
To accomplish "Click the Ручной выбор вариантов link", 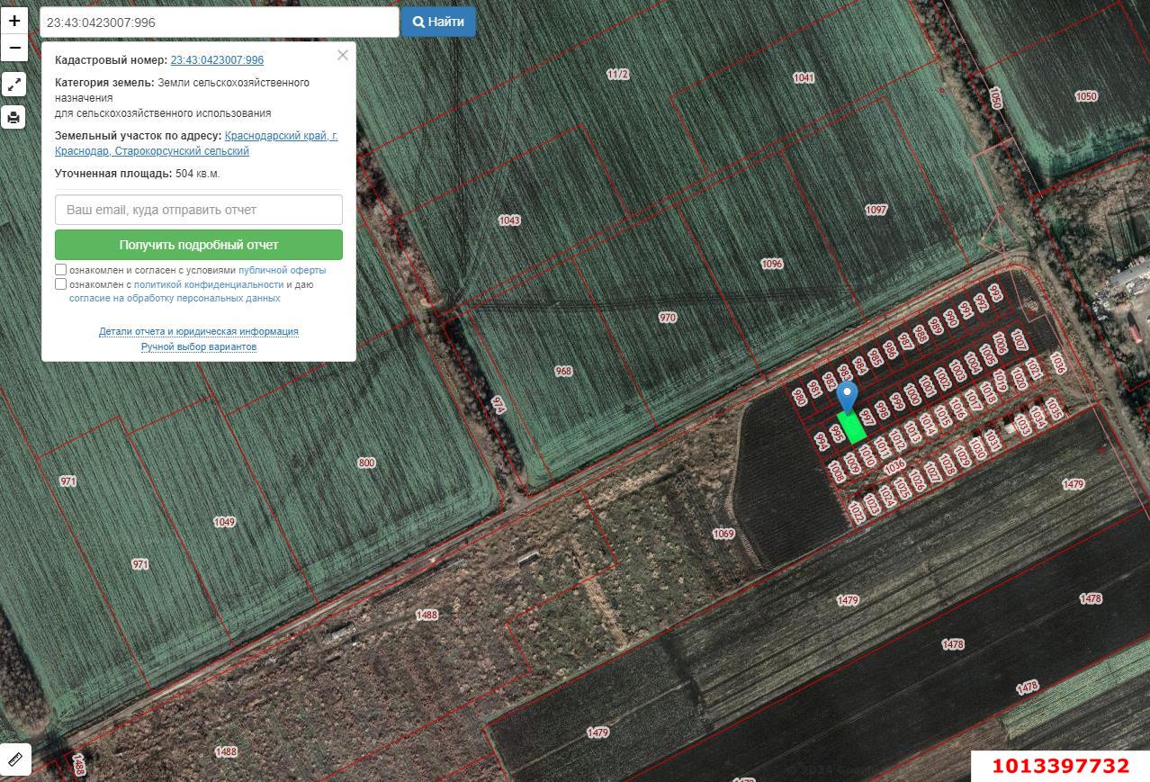I will tap(198, 346).
